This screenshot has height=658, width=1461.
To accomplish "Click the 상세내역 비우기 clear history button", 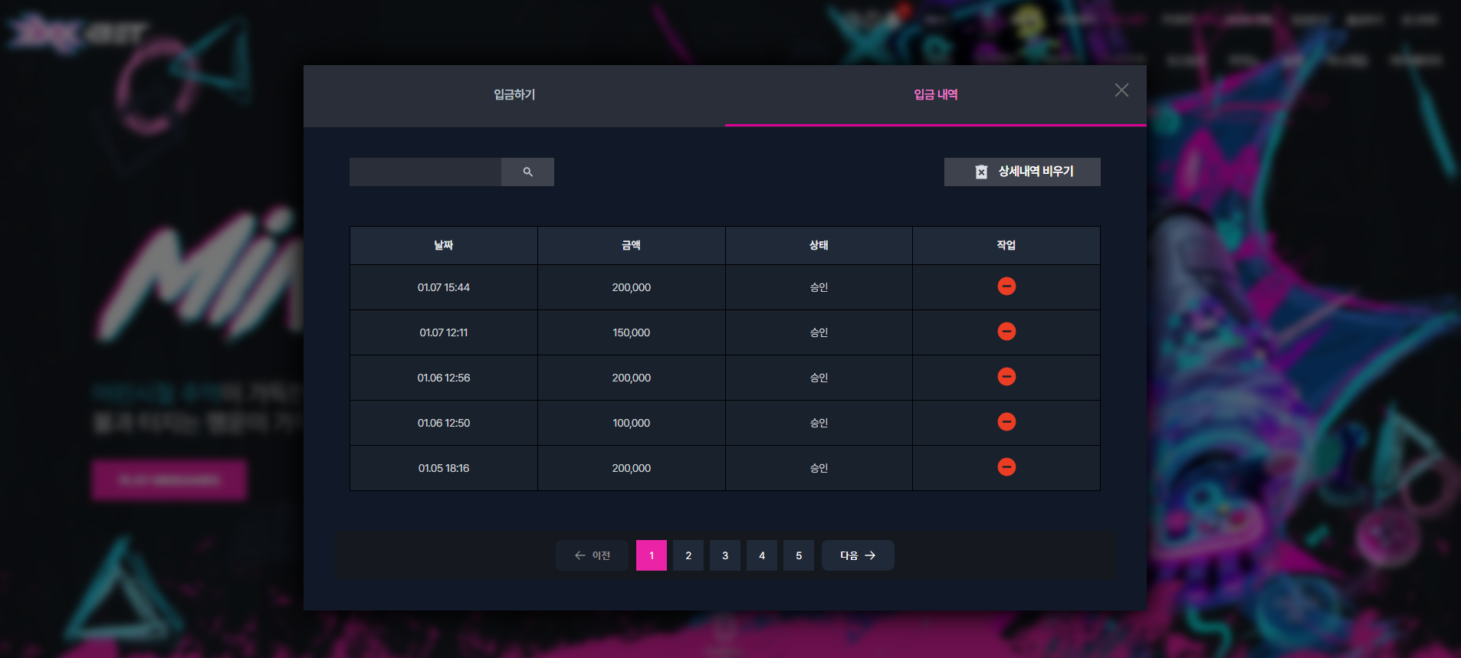I will [x=1023, y=172].
